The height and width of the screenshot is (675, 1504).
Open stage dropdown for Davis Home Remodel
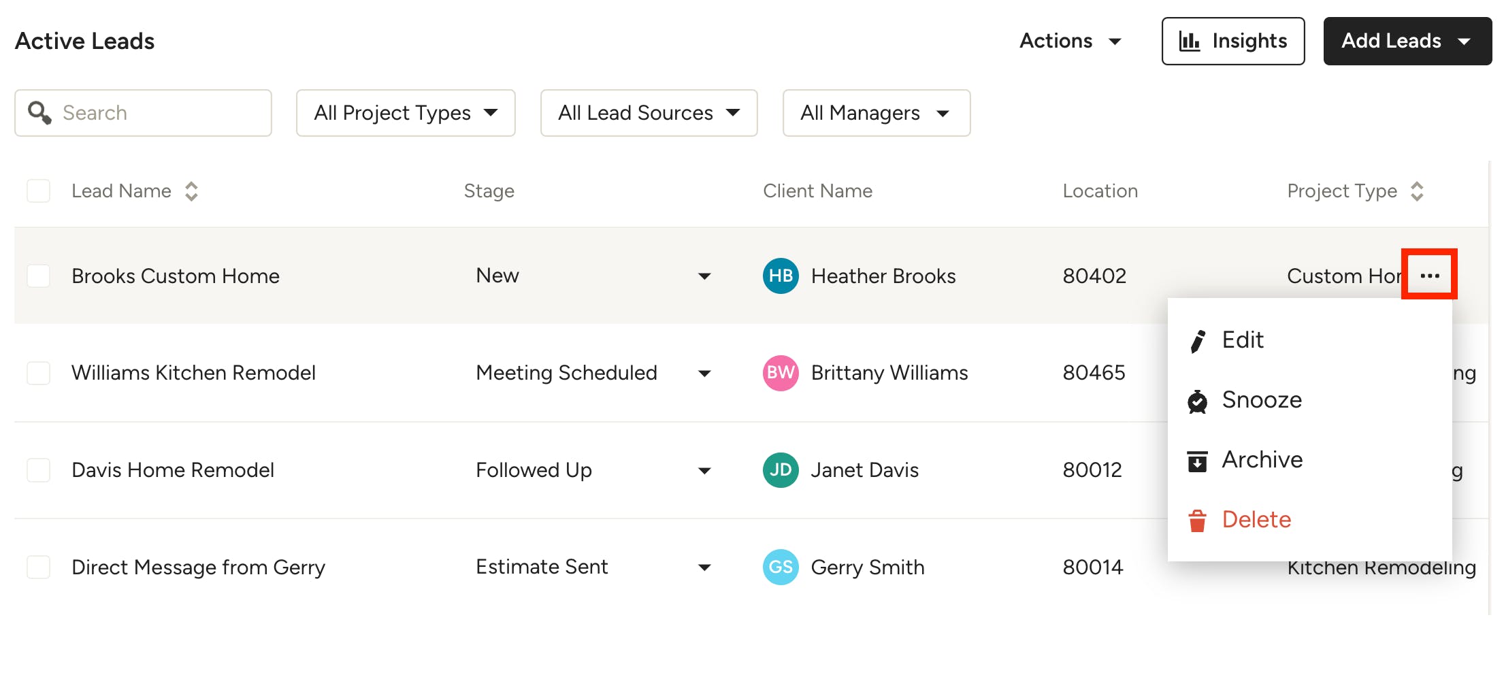click(x=704, y=470)
